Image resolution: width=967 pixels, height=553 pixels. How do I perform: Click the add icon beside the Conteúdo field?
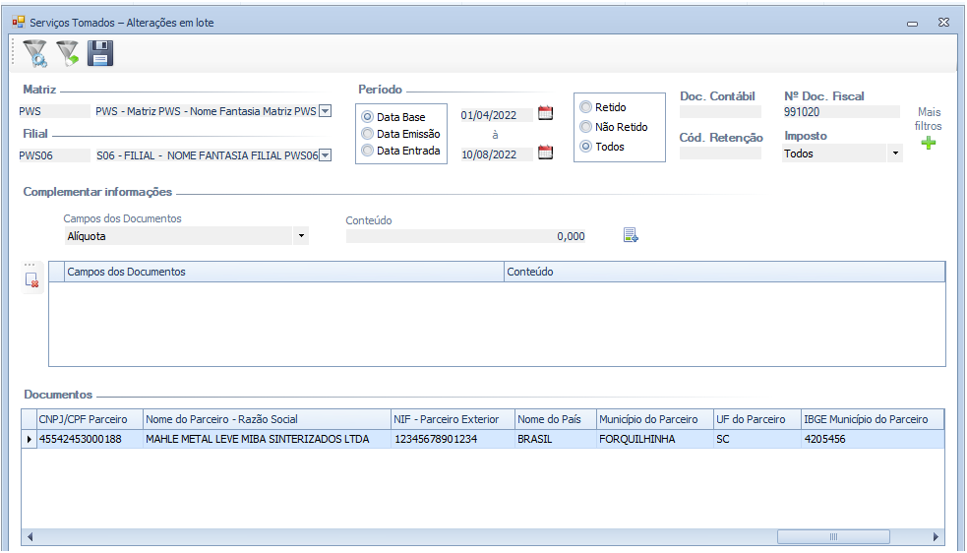[631, 235]
